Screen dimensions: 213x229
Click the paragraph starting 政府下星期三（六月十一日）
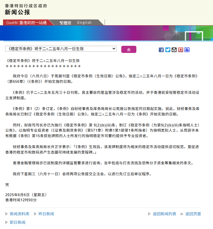click(x=82, y=174)
